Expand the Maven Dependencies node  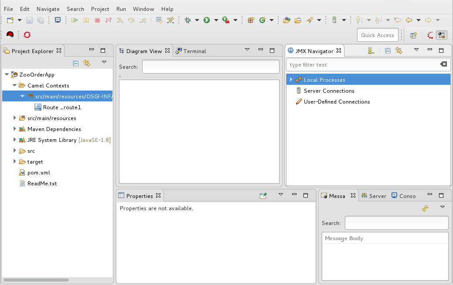(15, 129)
